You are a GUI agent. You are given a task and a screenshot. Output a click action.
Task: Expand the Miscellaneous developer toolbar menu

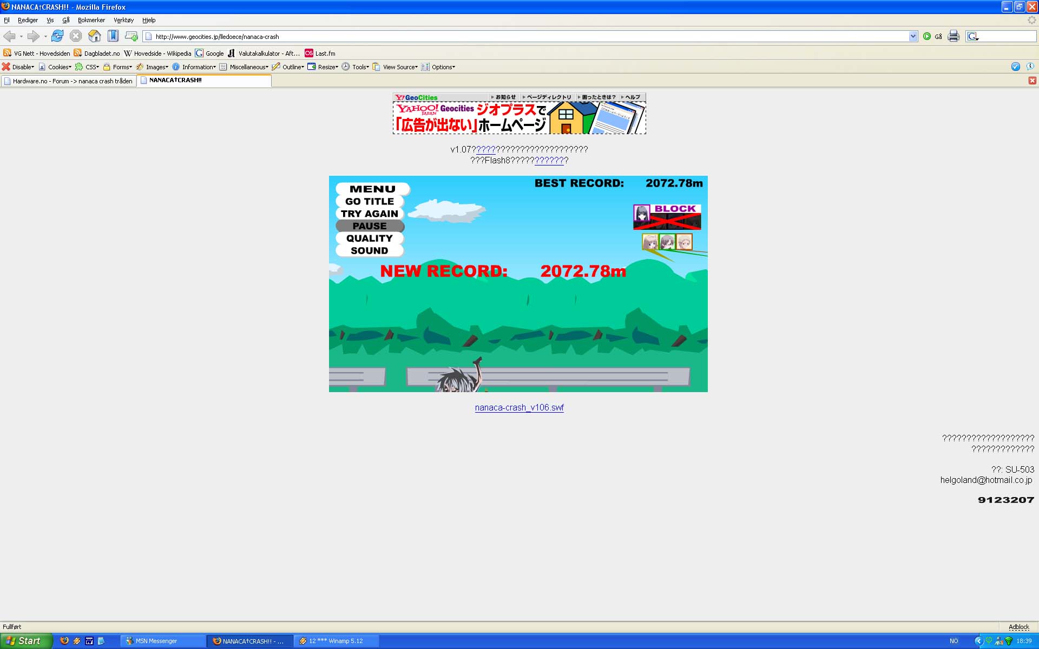coord(244,67)
